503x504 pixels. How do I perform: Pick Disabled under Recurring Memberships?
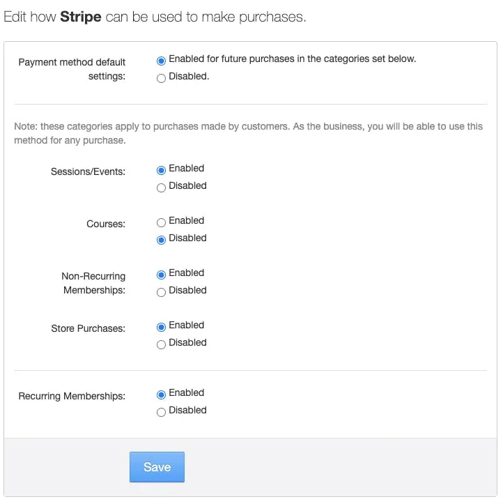[x=161, y=412]
